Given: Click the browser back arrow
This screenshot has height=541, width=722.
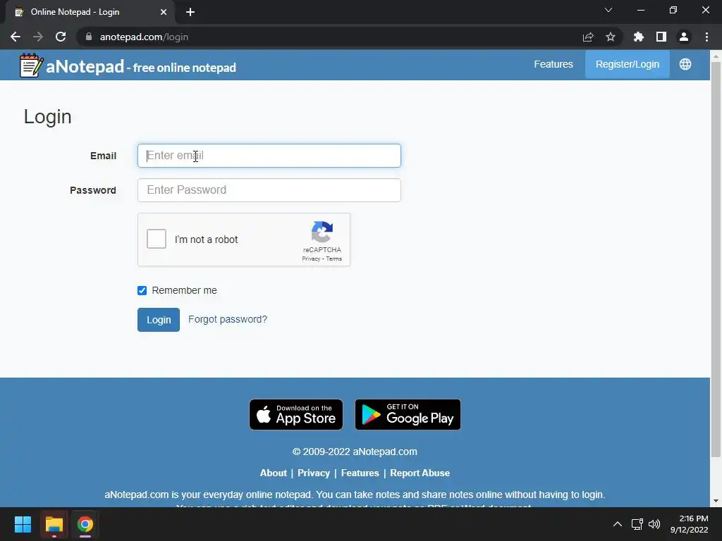Looking at the screenshot, I should [16, 37].
